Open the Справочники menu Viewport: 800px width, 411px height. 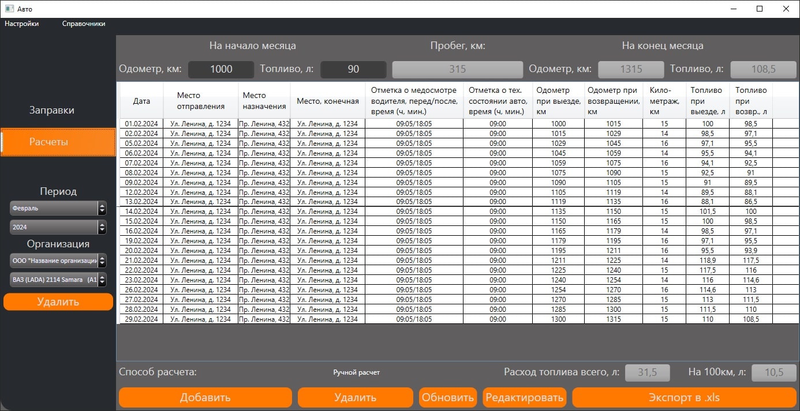(84, 24)
